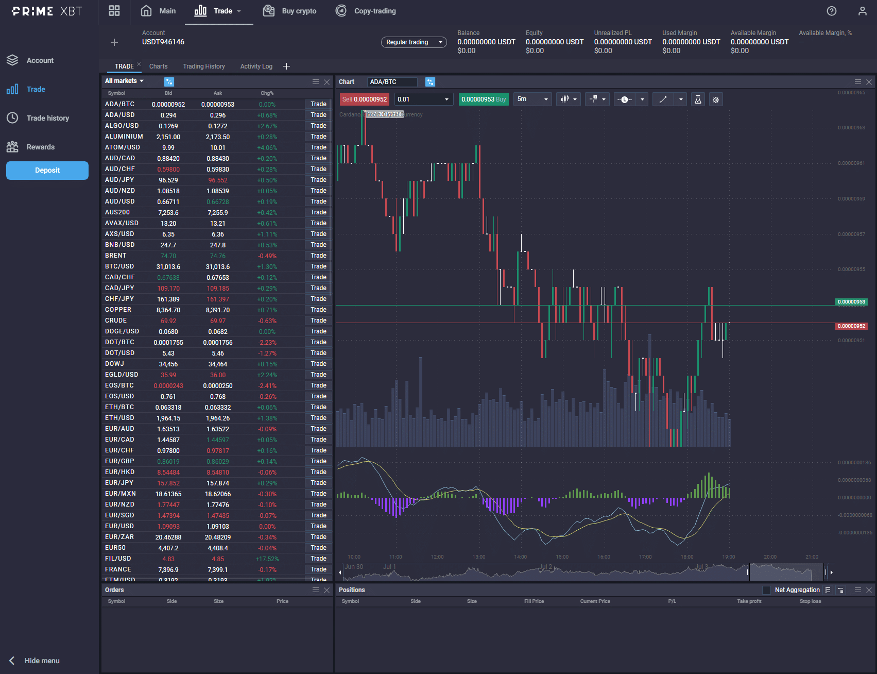Image resolution: width=877 pixels, height=674 pixels.
Task: Switch to the Charts tab
Action: coord(158,66)
